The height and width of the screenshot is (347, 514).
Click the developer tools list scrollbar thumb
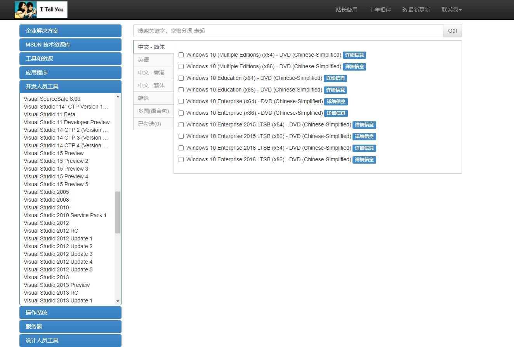point(118,212)
